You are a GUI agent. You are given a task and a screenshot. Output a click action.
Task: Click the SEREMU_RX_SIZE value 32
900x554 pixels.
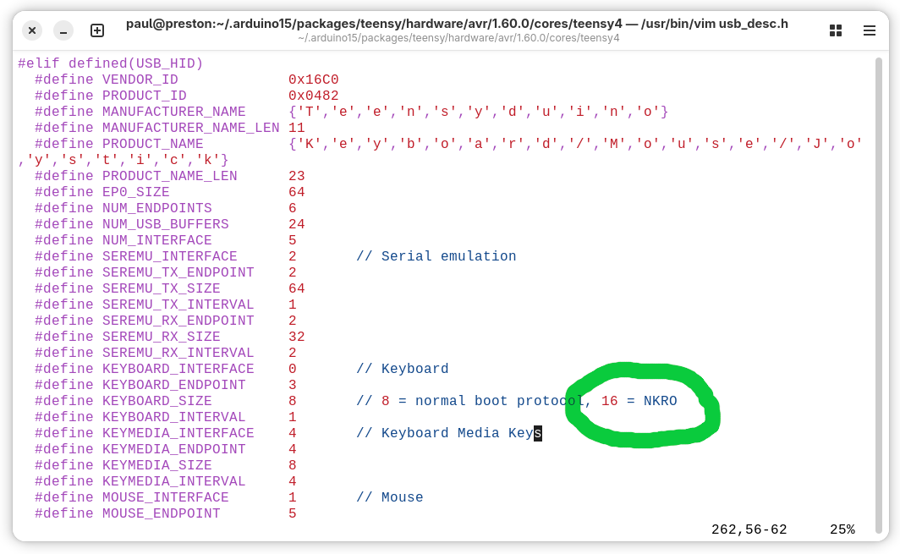tap(297, 337)
